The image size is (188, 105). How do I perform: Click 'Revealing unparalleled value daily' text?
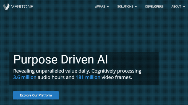51,71
